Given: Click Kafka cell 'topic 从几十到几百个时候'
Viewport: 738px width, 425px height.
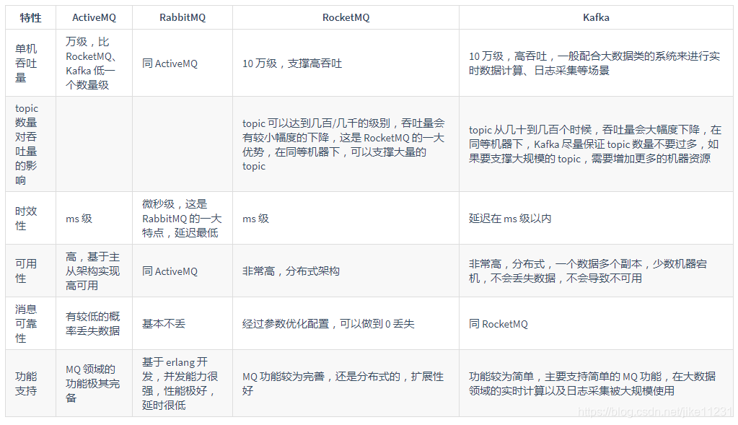Looking at the screenshot, I should (596, 144).
